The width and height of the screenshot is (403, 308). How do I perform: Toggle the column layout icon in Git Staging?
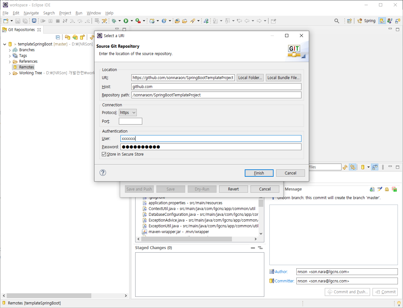[375, 167]
